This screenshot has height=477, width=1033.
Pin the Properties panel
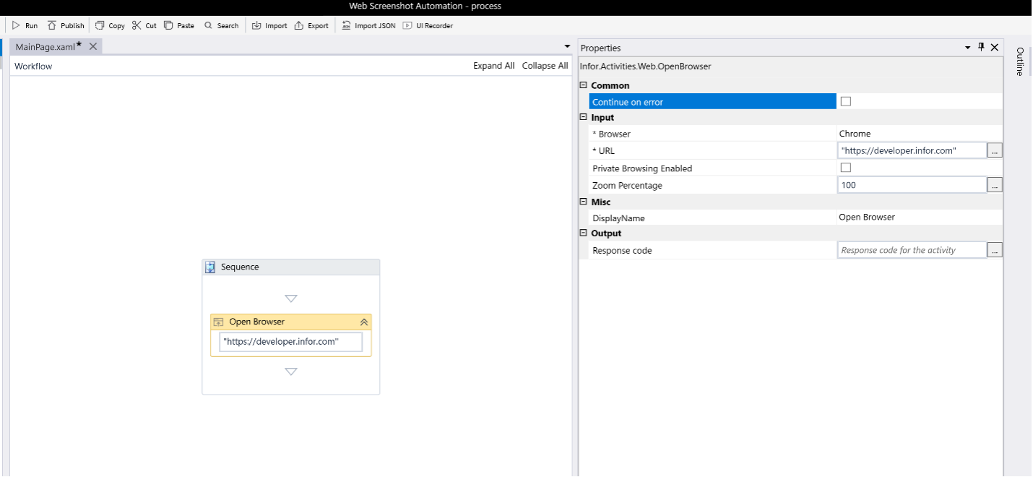pyautogui.click(x=981, y=47)
